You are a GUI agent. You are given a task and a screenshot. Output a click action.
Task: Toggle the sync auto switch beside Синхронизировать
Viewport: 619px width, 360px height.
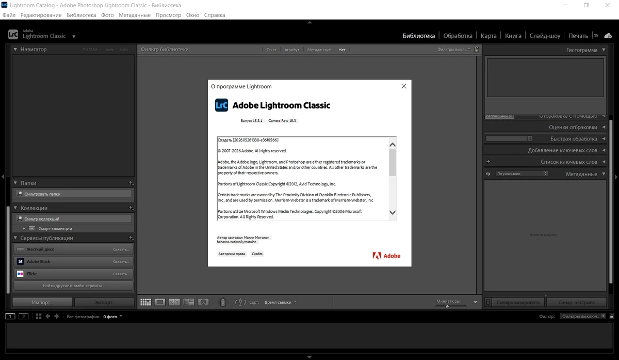point(488,302)
